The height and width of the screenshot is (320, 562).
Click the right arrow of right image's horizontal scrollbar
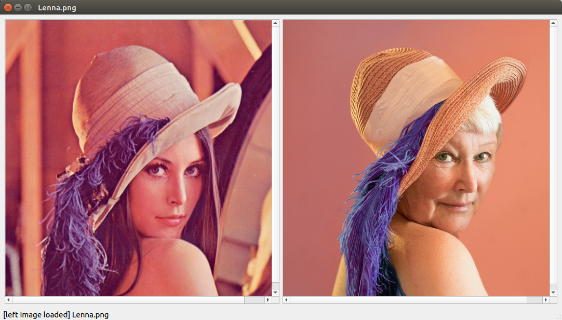tap(546, 300)
